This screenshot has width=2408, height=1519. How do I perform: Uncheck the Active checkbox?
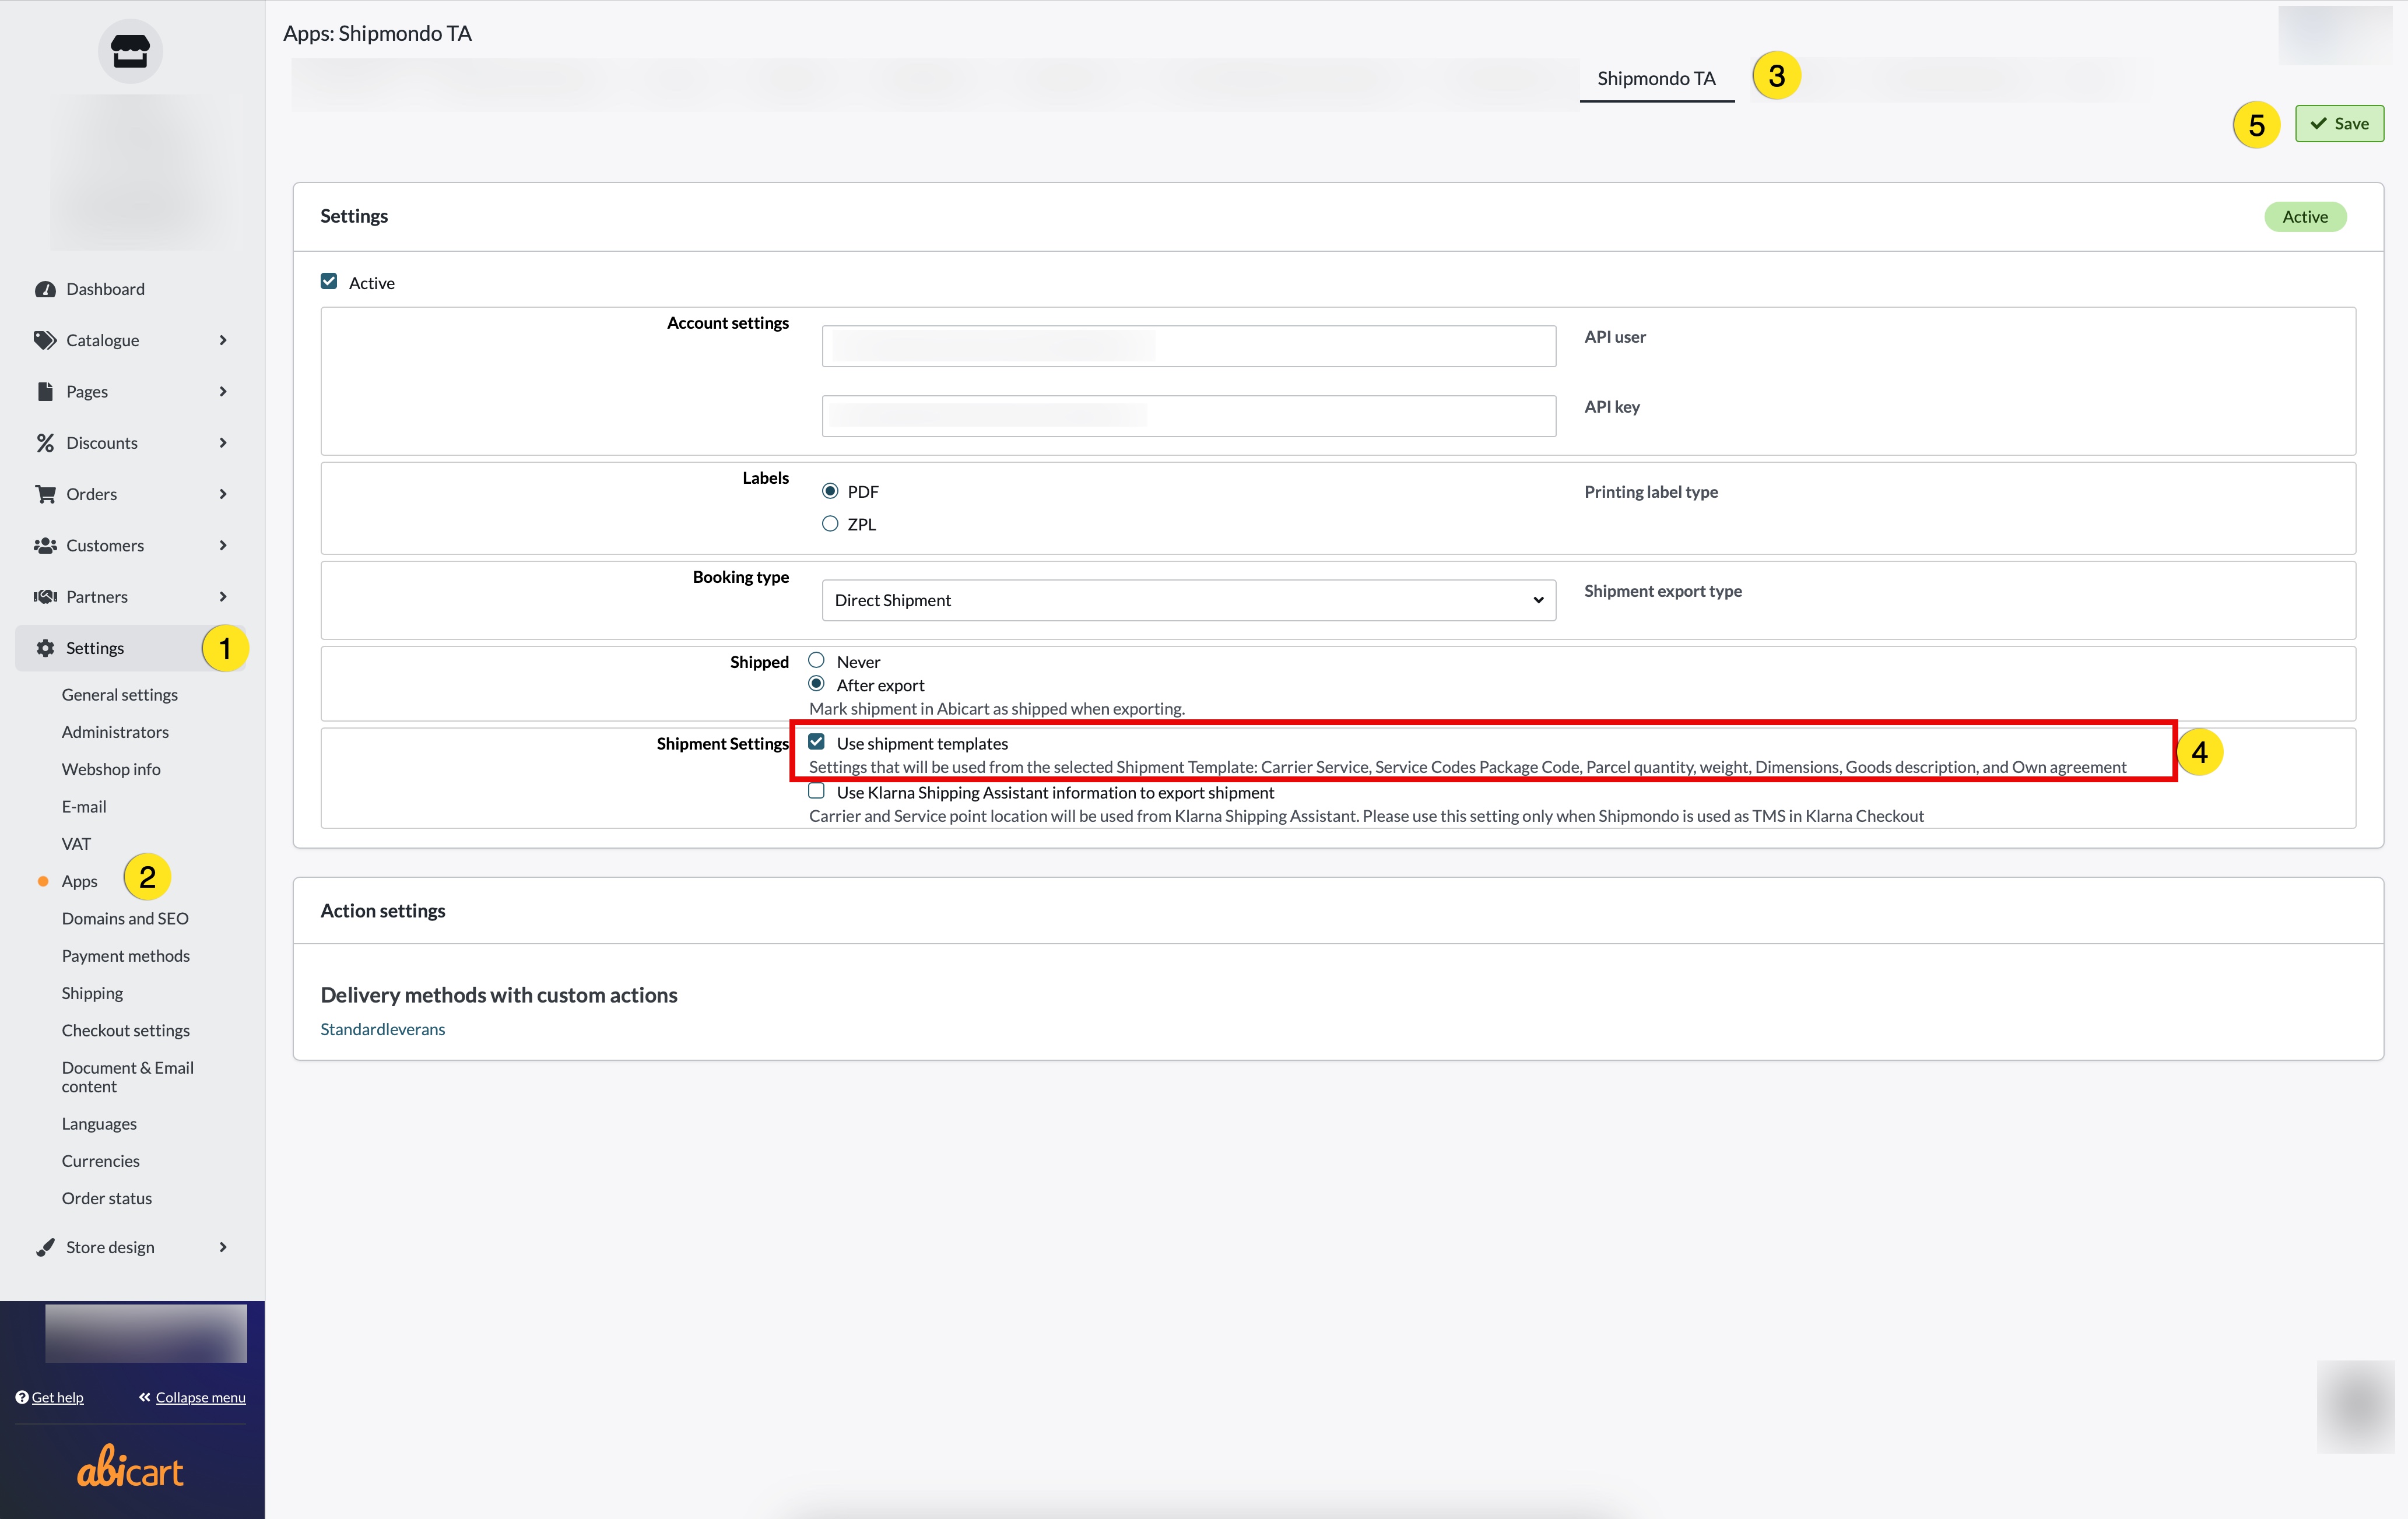pyautogui.click(x=329, y=282)
